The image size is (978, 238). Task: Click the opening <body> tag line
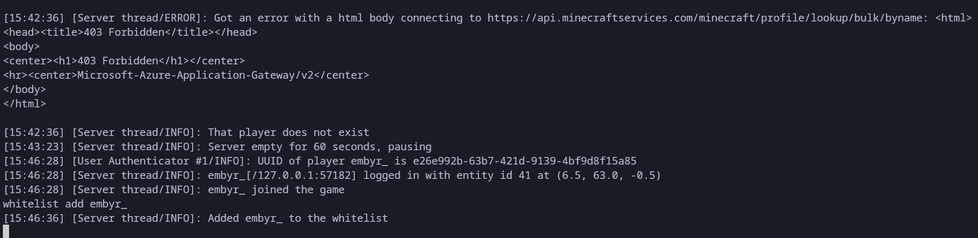click(x=22, y=47)
